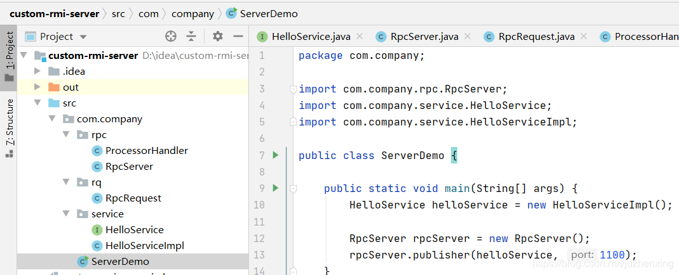
Task: Switch to the ProcessorHandler editor tab
Action: tap(639, 37)
